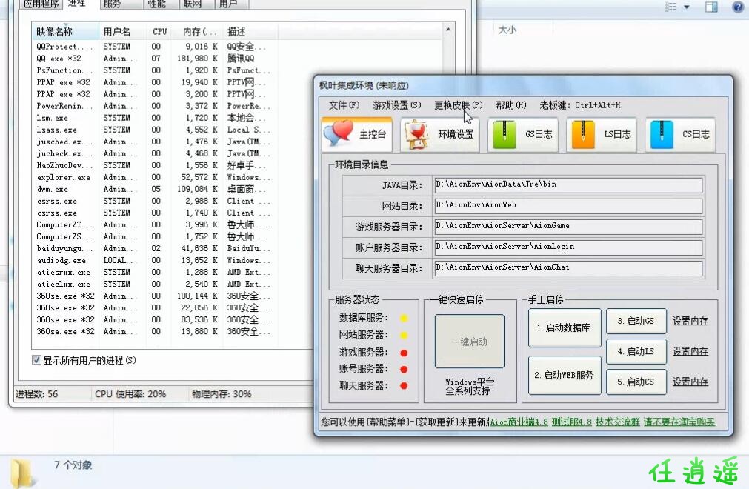Sort processes by CPU column
749x489 pixels.
pos(159,32)
